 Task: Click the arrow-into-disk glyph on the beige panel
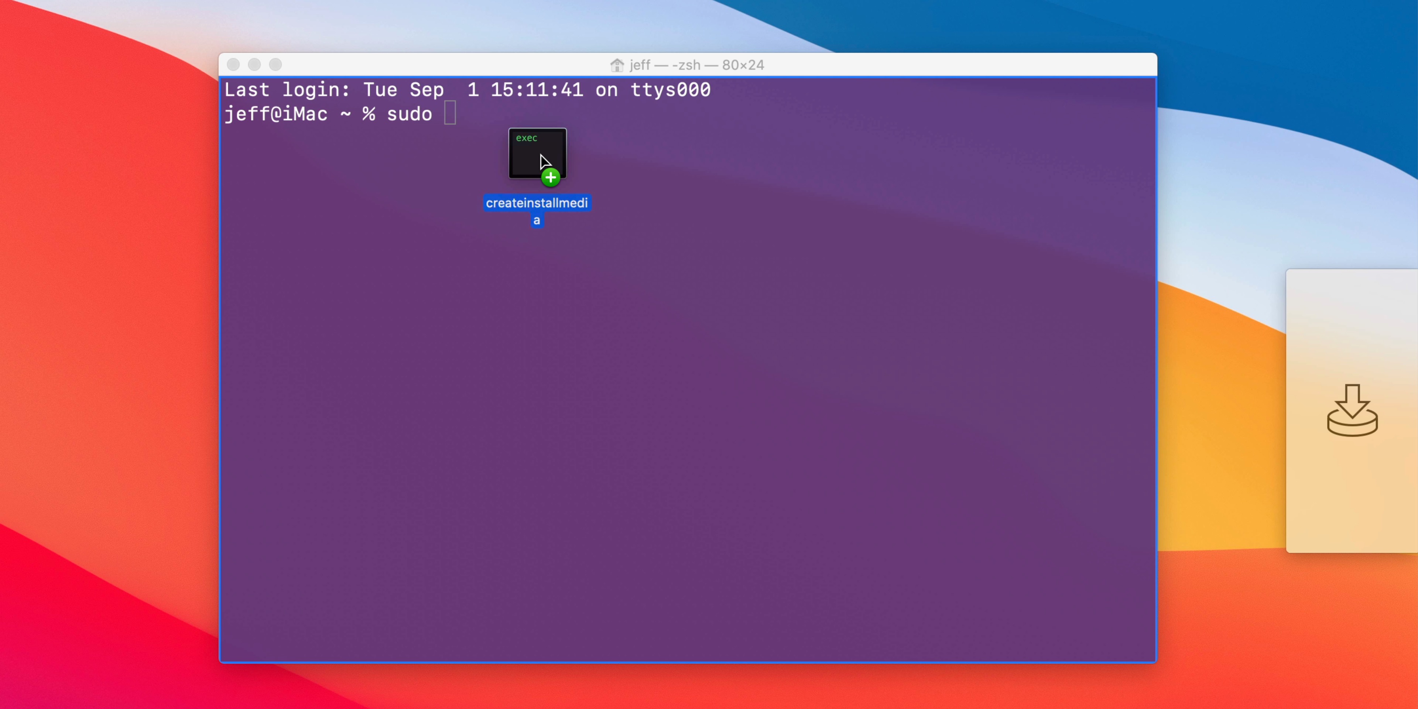[1353, 410]
